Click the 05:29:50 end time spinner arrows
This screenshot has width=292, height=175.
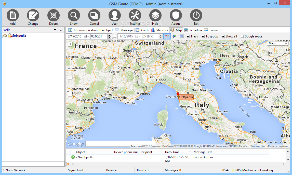161,36
